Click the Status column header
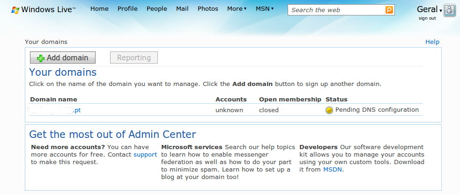 pyautogui.click(x=336, y=100)
